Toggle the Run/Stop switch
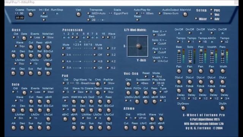Viewport: 243px width, 137px height. pyautogui.click(x=57, y=14)
